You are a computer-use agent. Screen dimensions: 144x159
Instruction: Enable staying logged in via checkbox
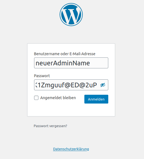(x=36, y=98)
